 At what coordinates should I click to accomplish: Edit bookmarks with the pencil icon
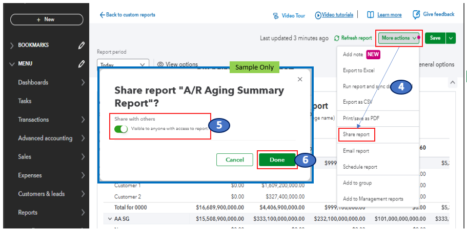coord(81,45)
